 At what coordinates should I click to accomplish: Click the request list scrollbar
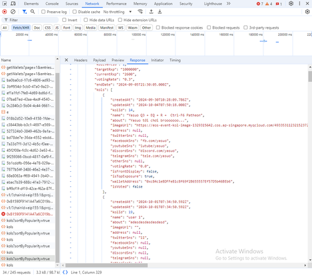point(57,167)
